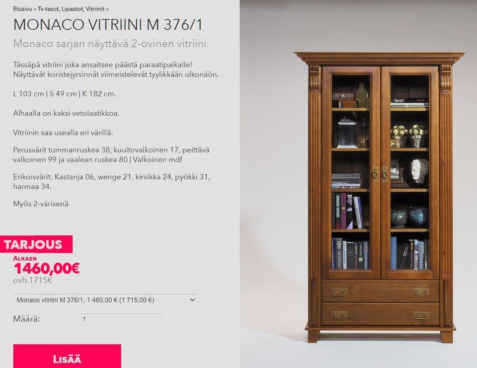Click the ovh.1715€ original price text
This screenshot has width=477, height=368.
tap(33, 280)
